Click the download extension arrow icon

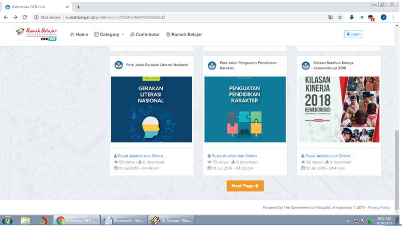click(351, 17)
